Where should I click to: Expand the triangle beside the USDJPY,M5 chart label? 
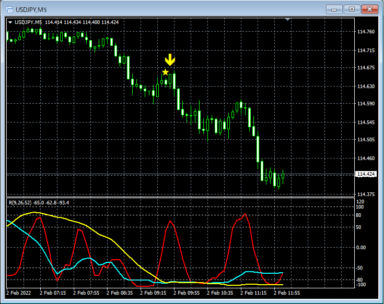click(10, 22)
